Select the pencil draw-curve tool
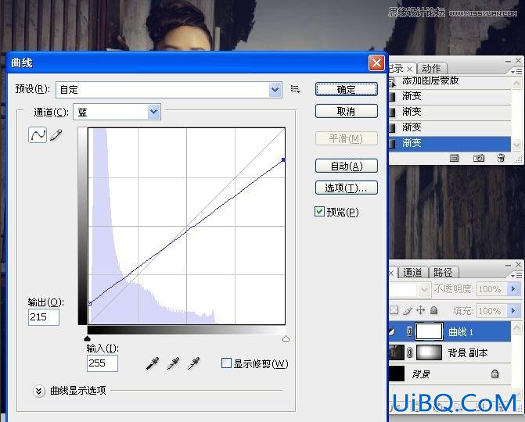525x422 pixels. [56, 135]
